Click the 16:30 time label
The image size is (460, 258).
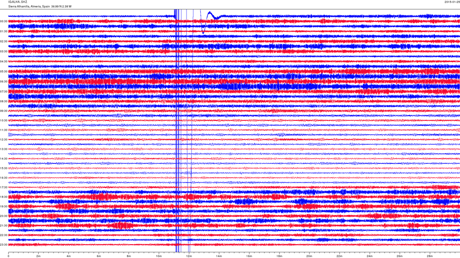4,178
